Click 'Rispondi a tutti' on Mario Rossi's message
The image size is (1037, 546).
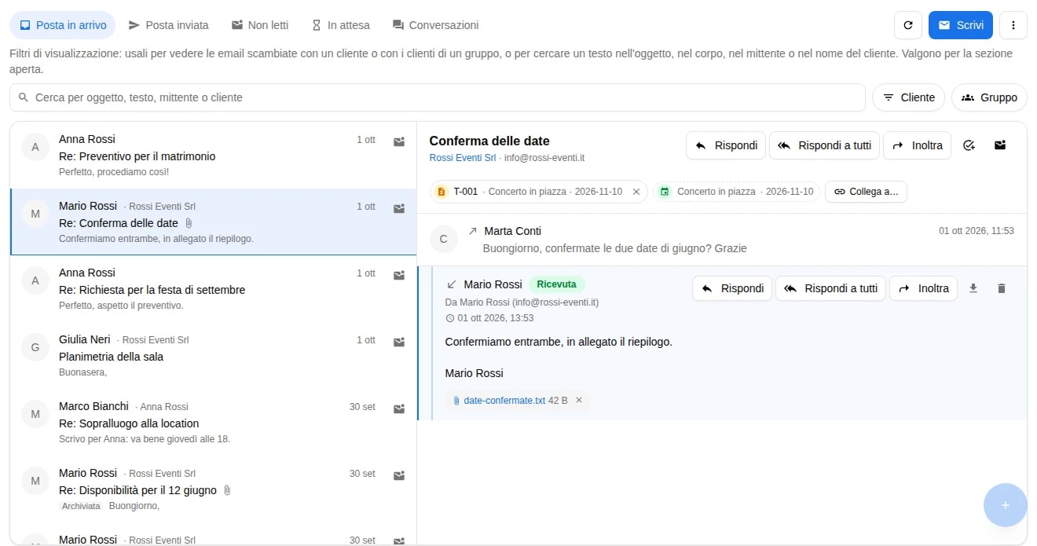(830, 288)
